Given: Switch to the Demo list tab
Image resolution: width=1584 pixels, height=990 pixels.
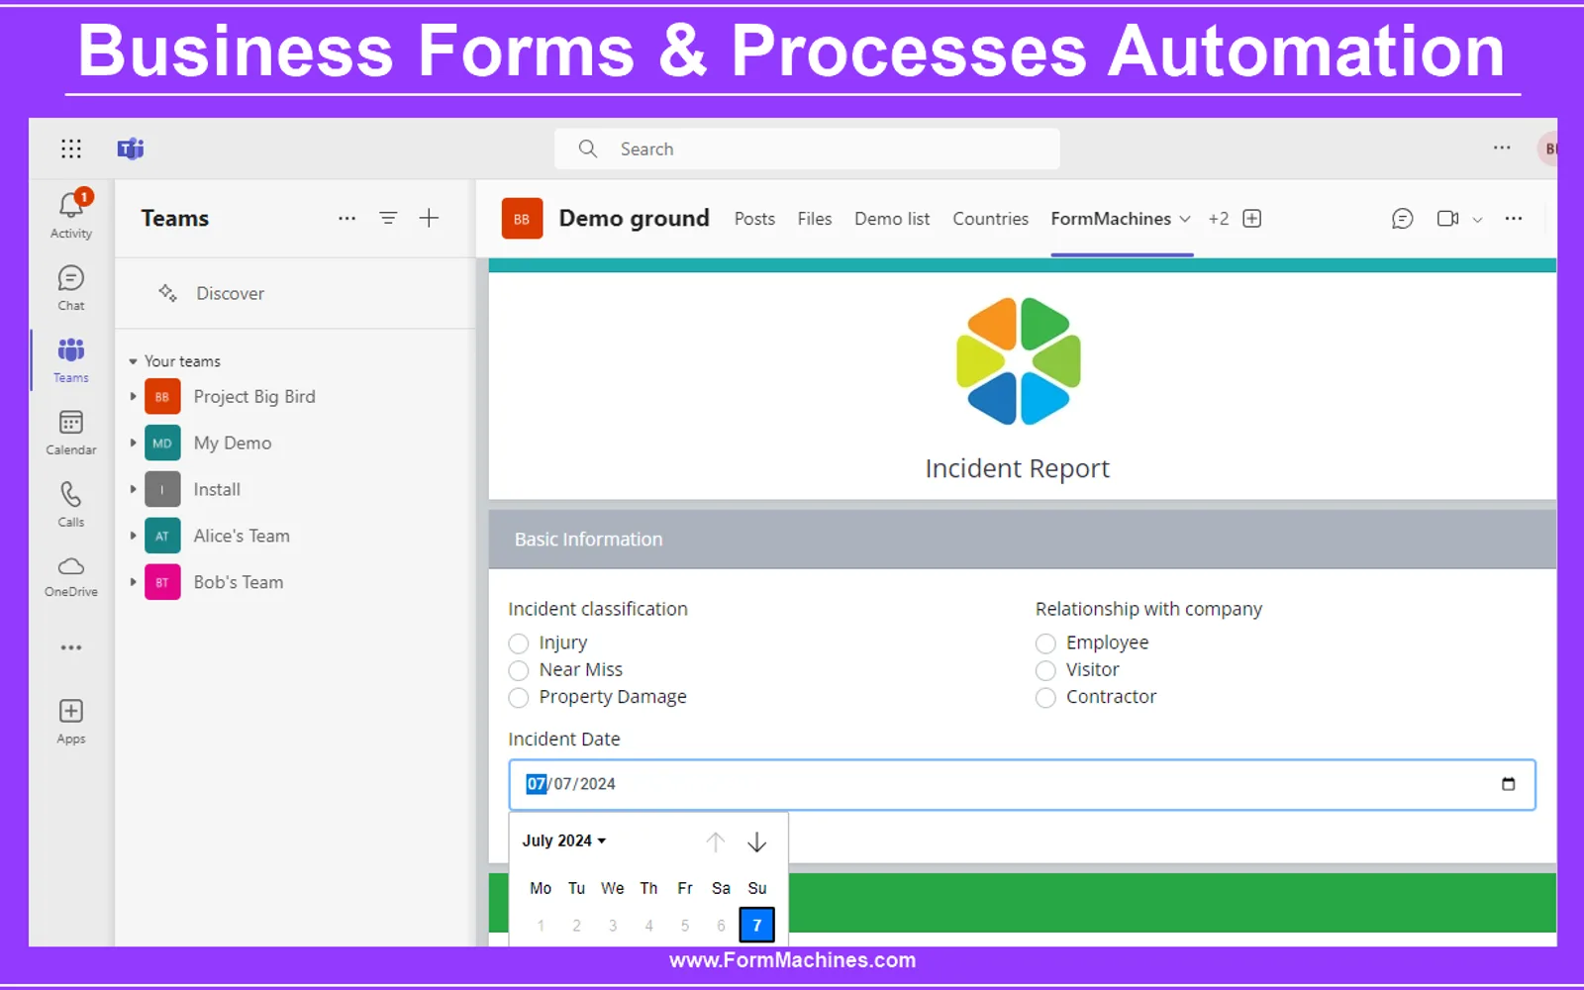Looking at the screenshot, I should click(x=892, y=219).
